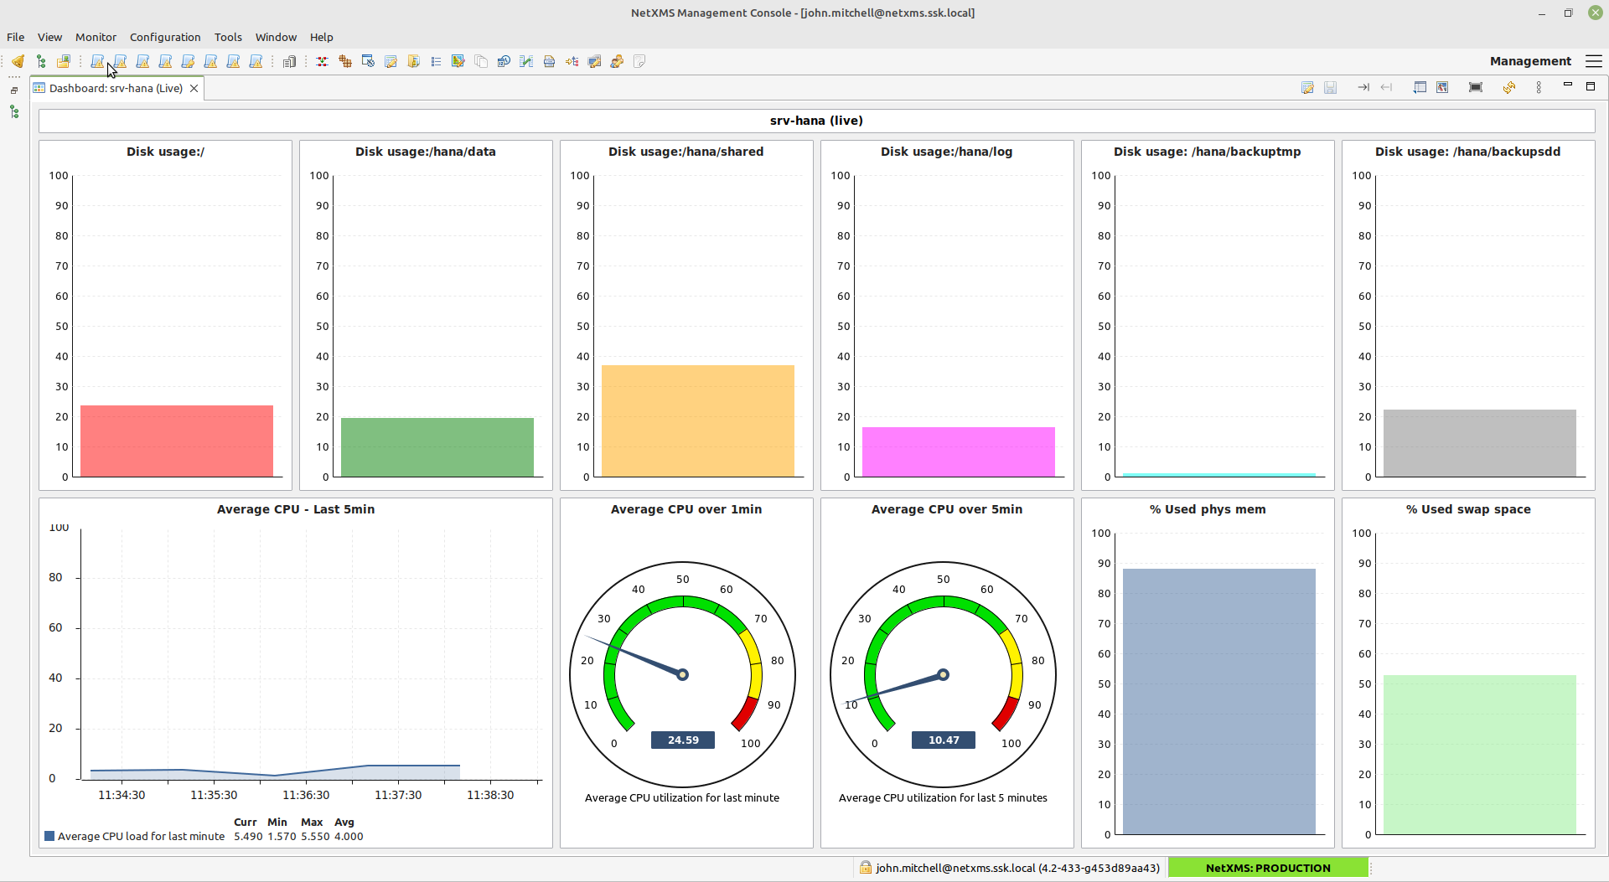This screenshot has width=1609, height=882.
Task: Open the Monitor menu
Action: click(96, 37)
